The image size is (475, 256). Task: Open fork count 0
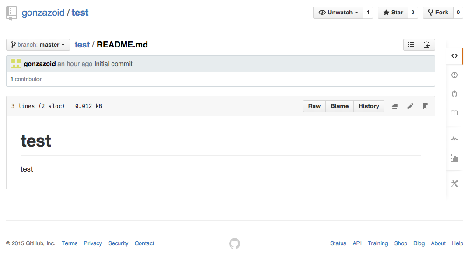point(458,13)
